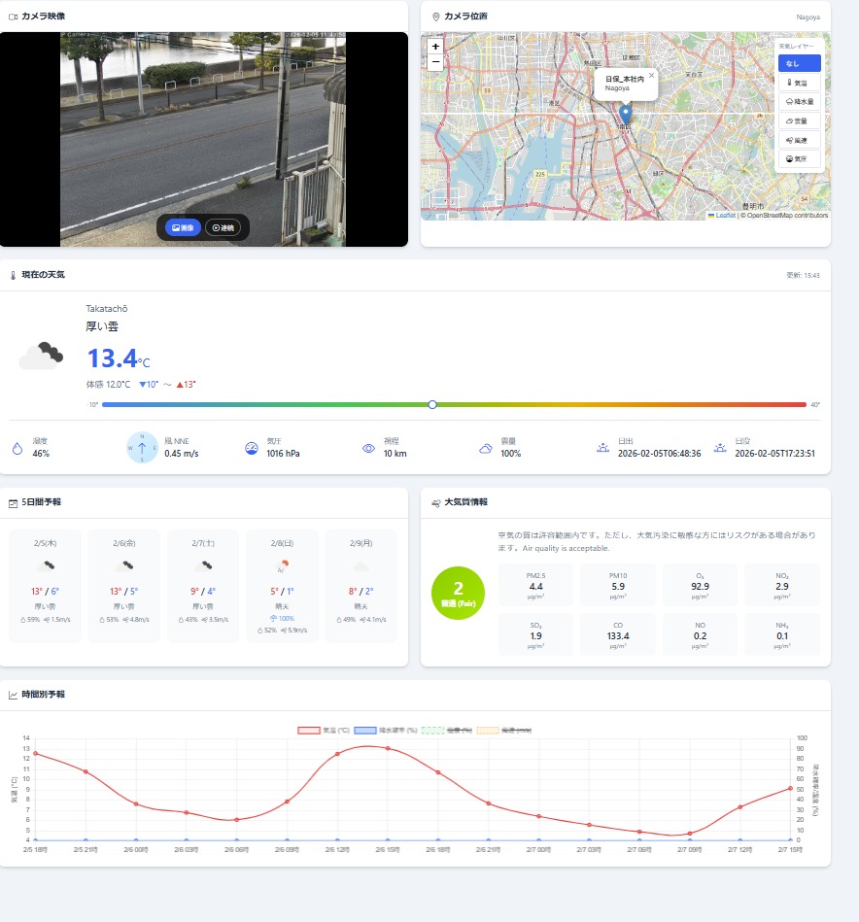Switch camera view to 連続 mode
This screenshot has width=859, height=922.
223,227
